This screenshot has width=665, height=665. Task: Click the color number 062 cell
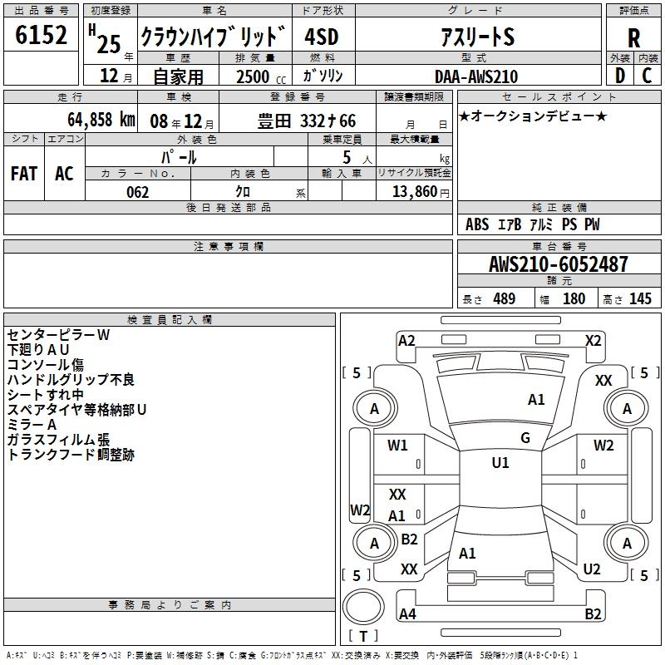pos(137,192)
